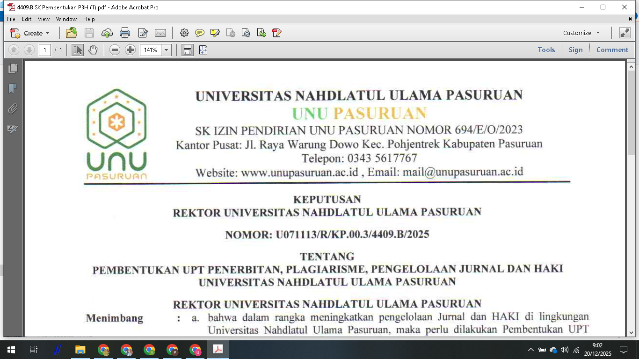Choose the Hand pan tool
The image size is (639, 359).
pos(93,50)
